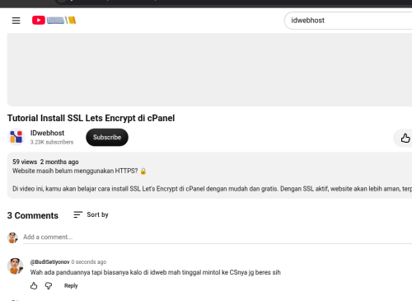
Task: Open the IDwebhost channel name link
Action: (x=47, y=133)
